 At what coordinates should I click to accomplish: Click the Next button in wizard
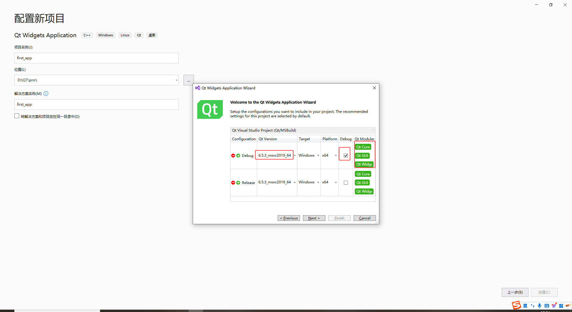[x=314, y=218]
